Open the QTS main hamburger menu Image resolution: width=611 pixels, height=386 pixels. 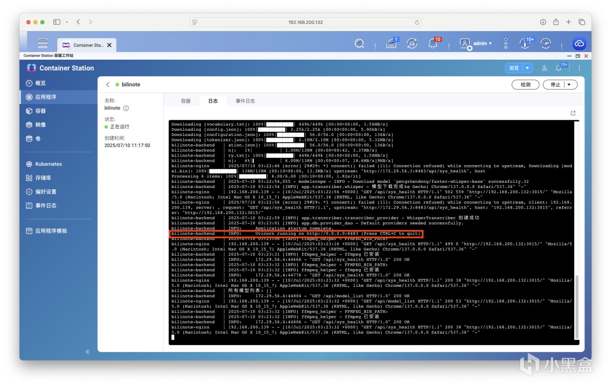[x=42, y=43]
